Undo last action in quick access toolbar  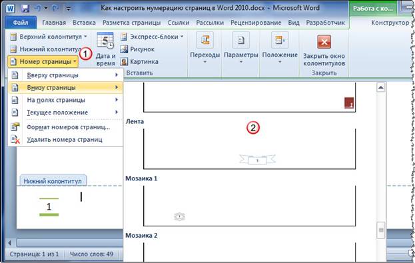pyautogui.click(x=38, y=9)
